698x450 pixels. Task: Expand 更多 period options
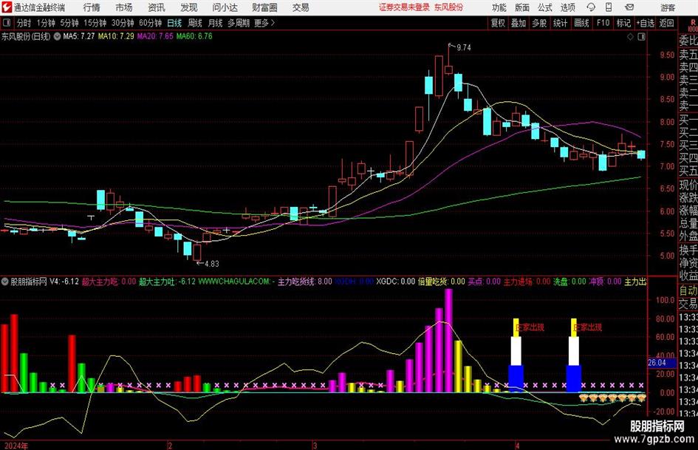[264, 23]
